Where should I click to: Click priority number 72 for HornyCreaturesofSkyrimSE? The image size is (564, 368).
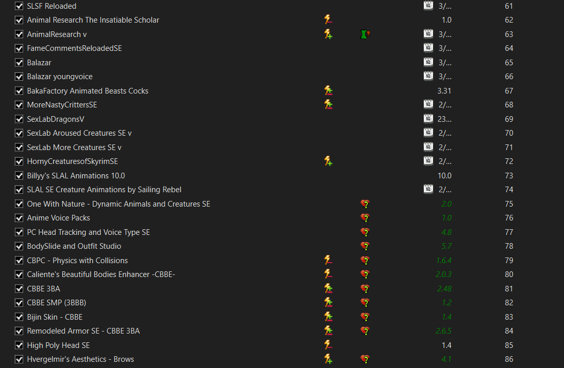509,161
